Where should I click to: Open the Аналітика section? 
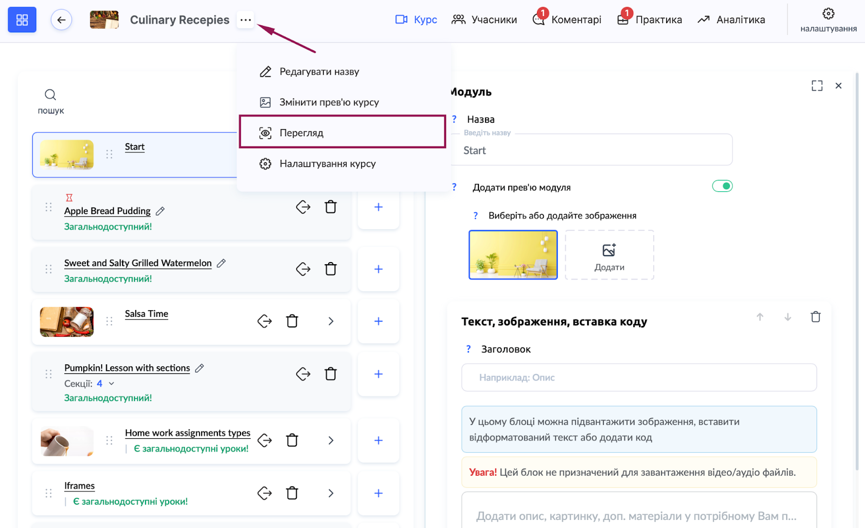point(731,20)
